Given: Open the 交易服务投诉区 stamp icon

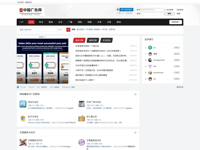Looking at the screenshot, I should tap(82, 142).
